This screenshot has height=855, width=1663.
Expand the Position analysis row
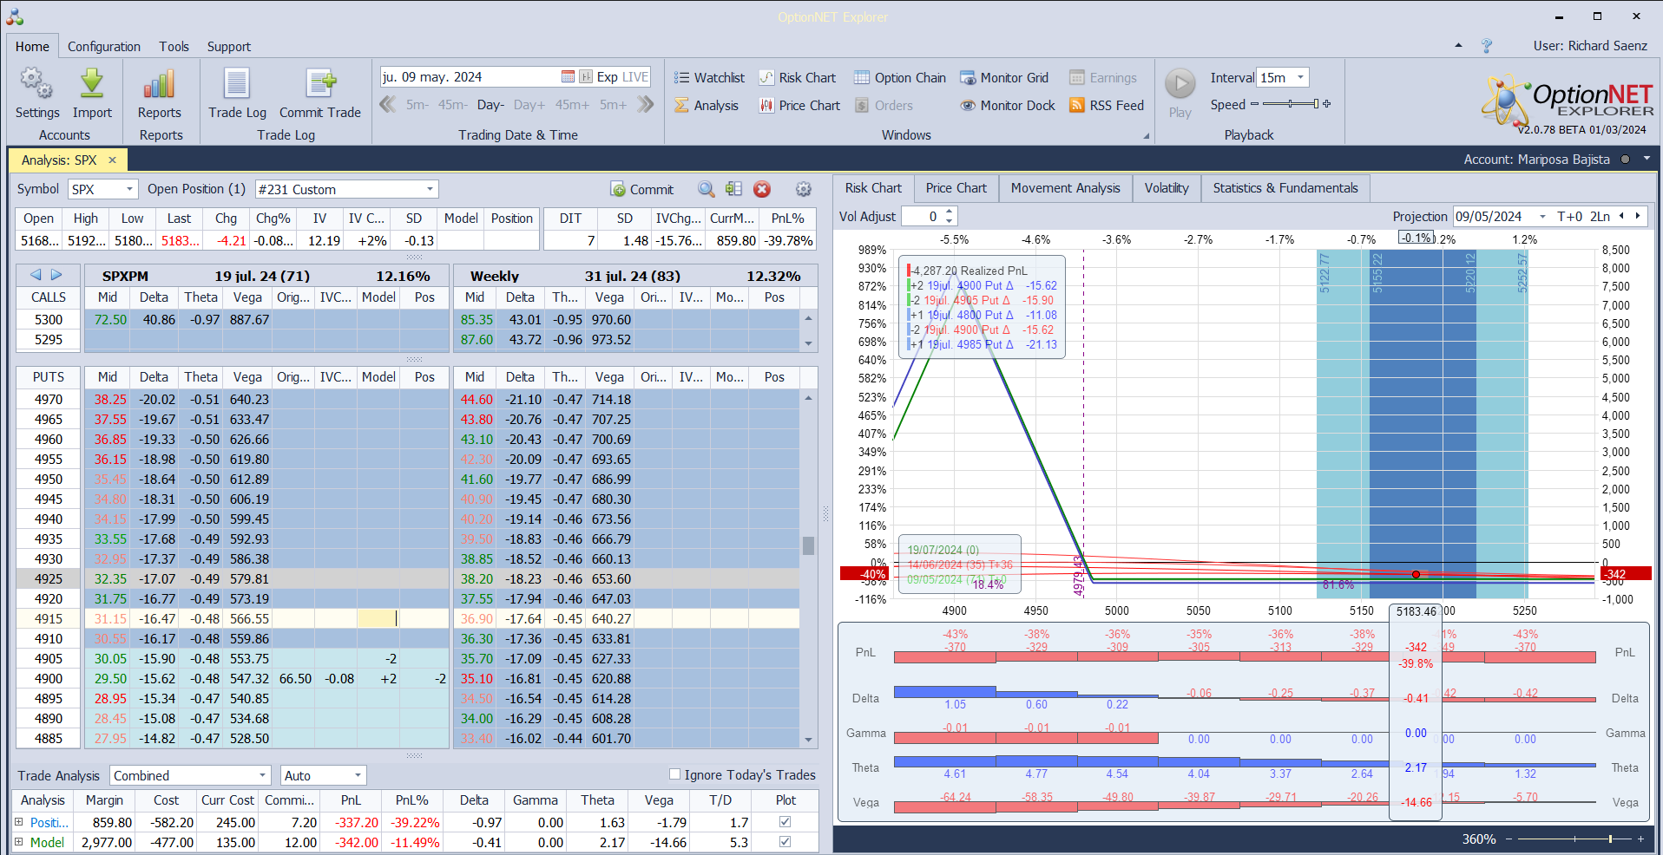19,821
